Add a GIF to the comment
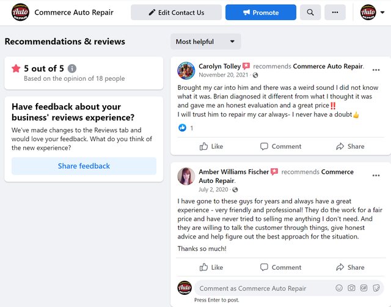Image resolution: width=391 pixels, height=307 pixels. pos(364,288)
